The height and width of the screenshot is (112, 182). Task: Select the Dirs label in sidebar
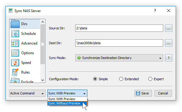click(24, 24)
